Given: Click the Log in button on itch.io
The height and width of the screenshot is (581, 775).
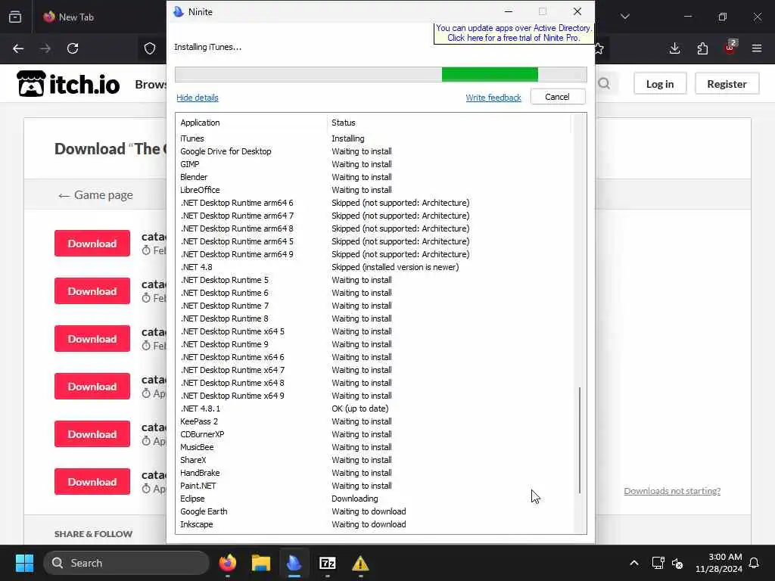Looking at the screenshot, I should [x=660, y=84].
